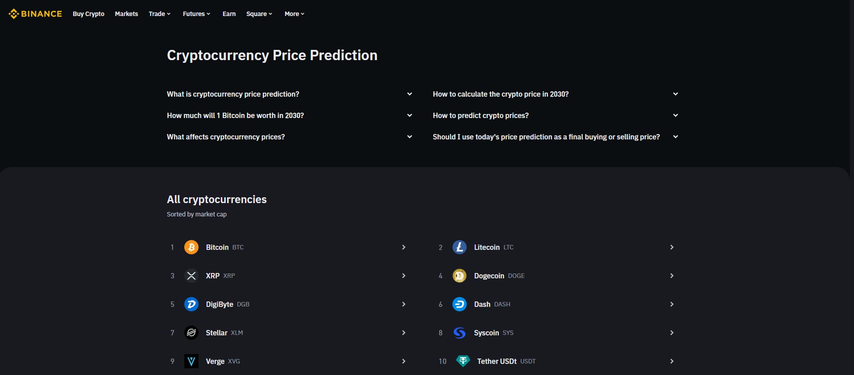Click the Buy Crypto link
Viewport: 854px width, 375px height.
88,14
